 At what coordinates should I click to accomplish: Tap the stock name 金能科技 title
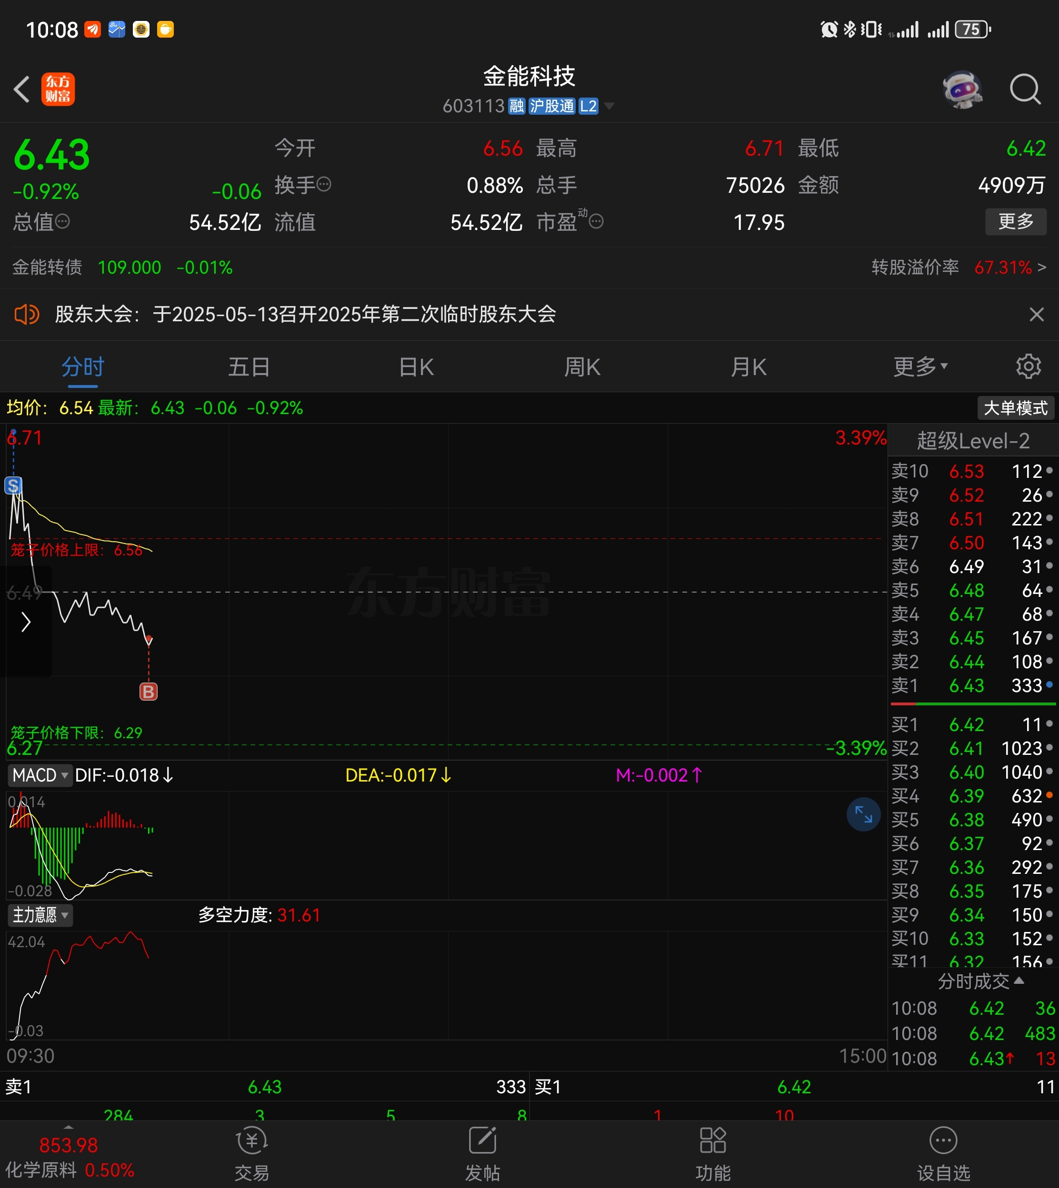pyautogui.click(x=529, y=76)
